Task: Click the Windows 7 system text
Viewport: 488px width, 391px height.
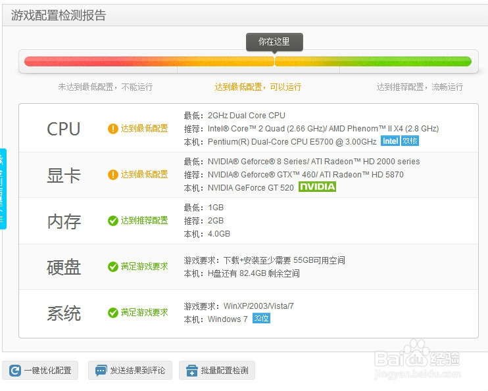Action: pyautogui.click(x=228, y=319)
